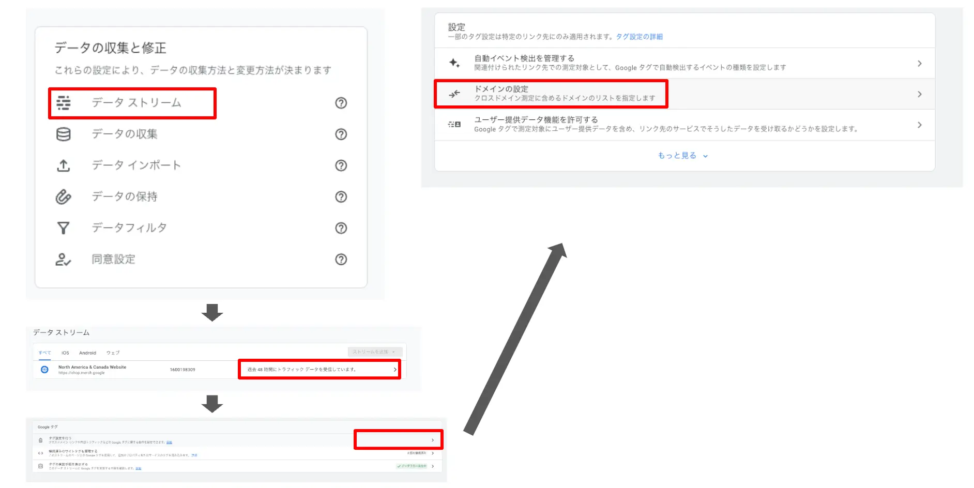Click the データ インポート upload icon
974x488 pixels.
(64, 165)
